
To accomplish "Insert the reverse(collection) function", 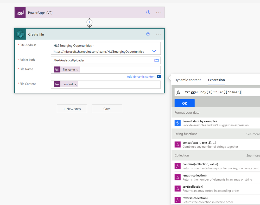I will click(215, 200).
